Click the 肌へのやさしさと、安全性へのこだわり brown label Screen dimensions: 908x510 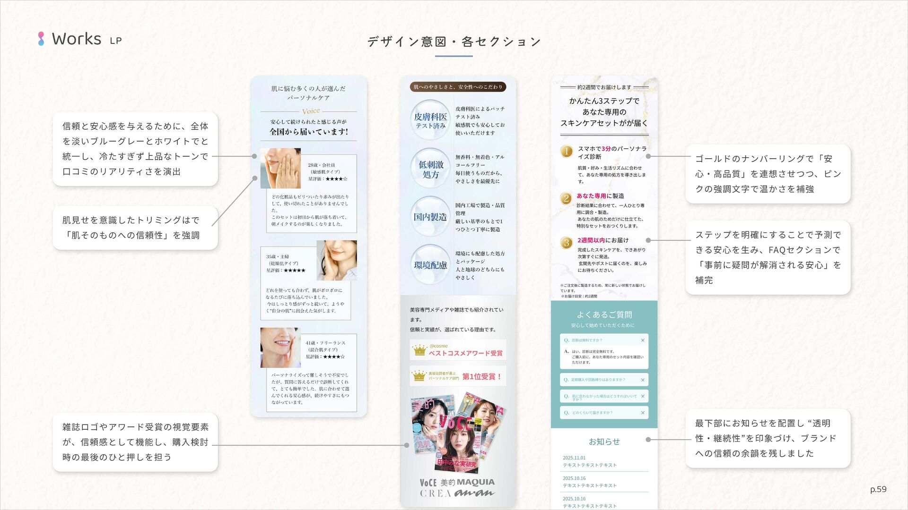tap(458, 87)
